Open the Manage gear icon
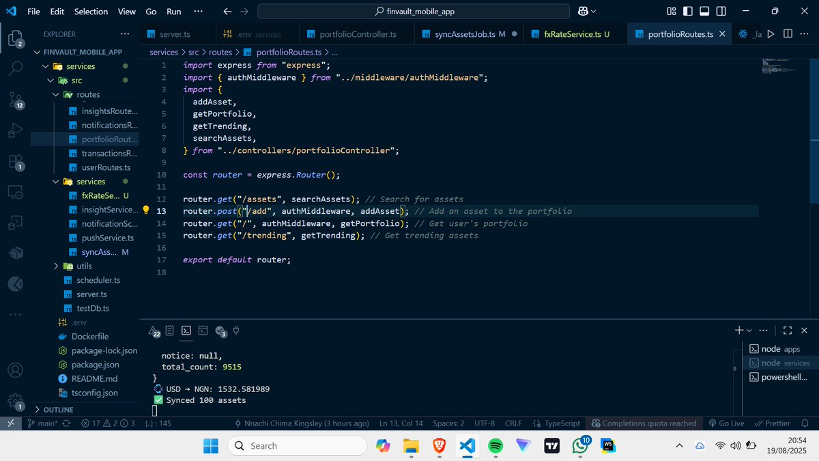This screenshot has height=461, width=819. point(15,401)
